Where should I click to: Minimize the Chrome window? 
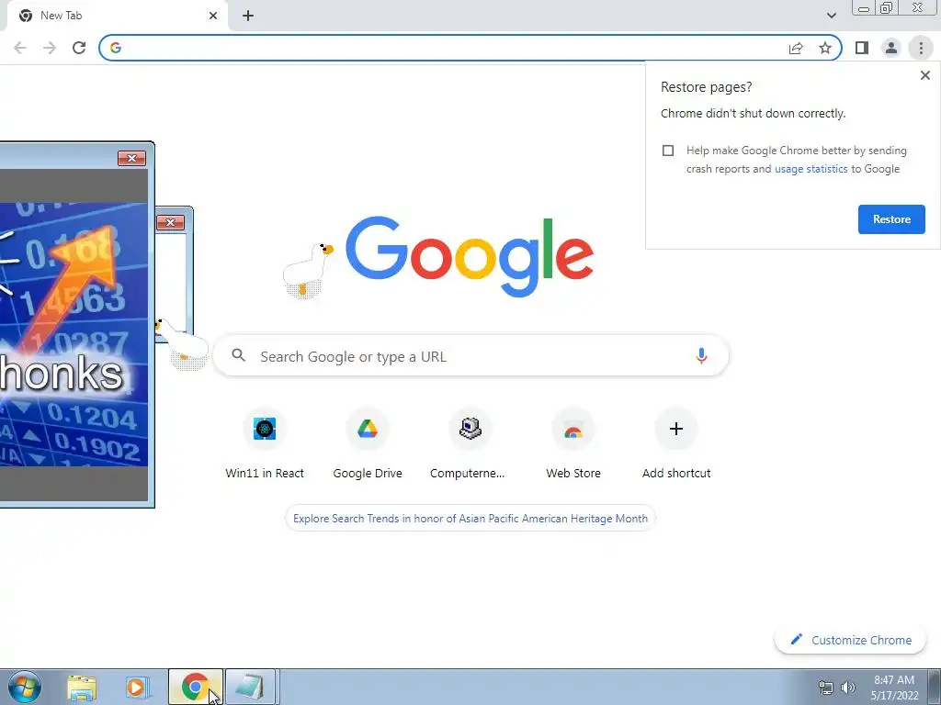click(x=863, y=8)
